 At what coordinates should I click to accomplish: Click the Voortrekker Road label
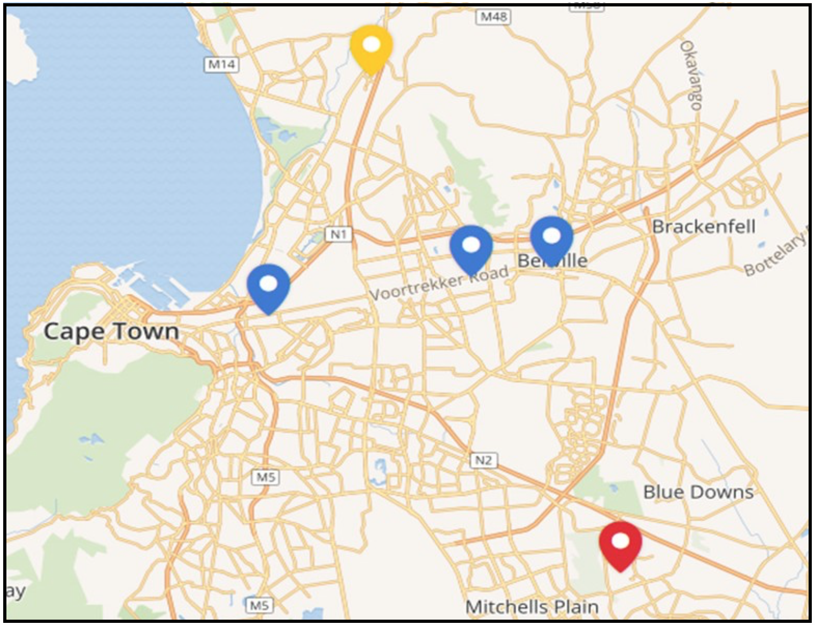point(439,284)
